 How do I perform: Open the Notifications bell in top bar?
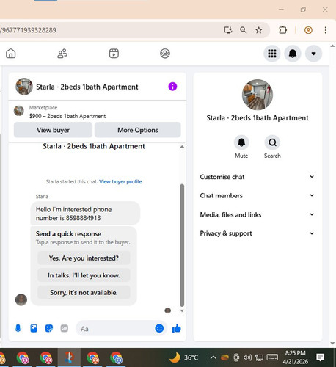click(293, 54)
